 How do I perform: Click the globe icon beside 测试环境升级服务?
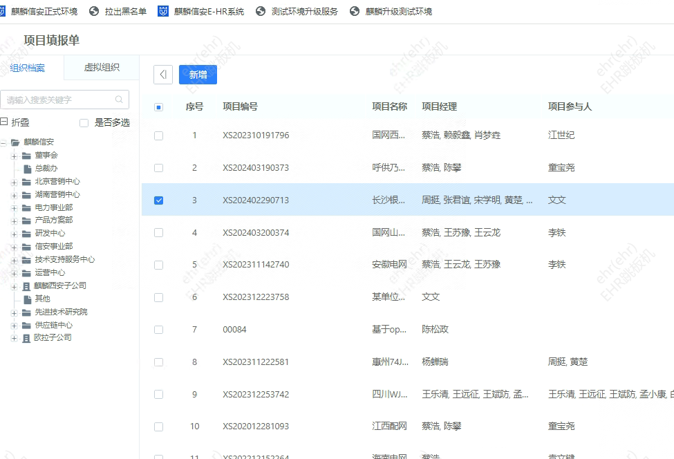(260, 10)
